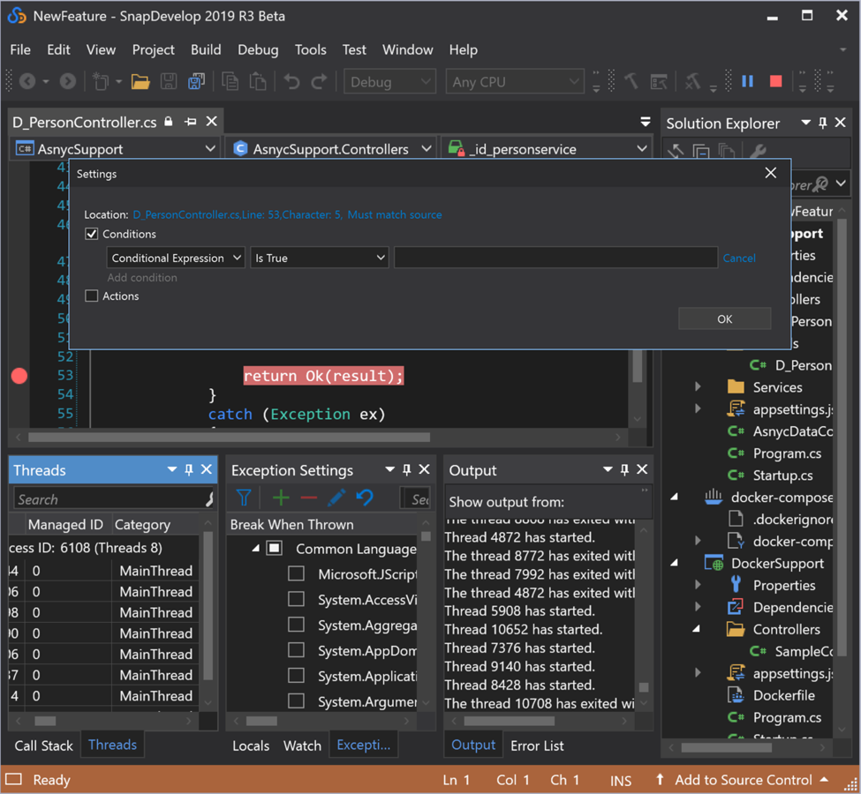Open the Any CPU platform dropdown
Viewport: 861px width, 794px height.
pyautogui.click(x=515, y=82)
